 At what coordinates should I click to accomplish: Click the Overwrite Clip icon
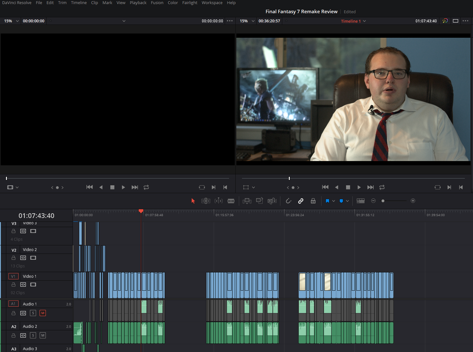point(260,201)
